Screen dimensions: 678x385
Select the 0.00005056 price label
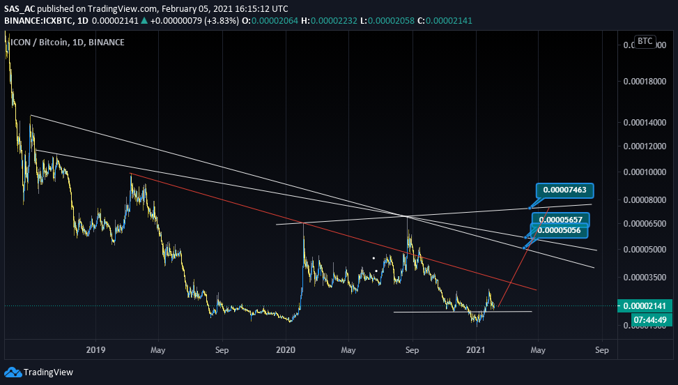tap(559, 230)
